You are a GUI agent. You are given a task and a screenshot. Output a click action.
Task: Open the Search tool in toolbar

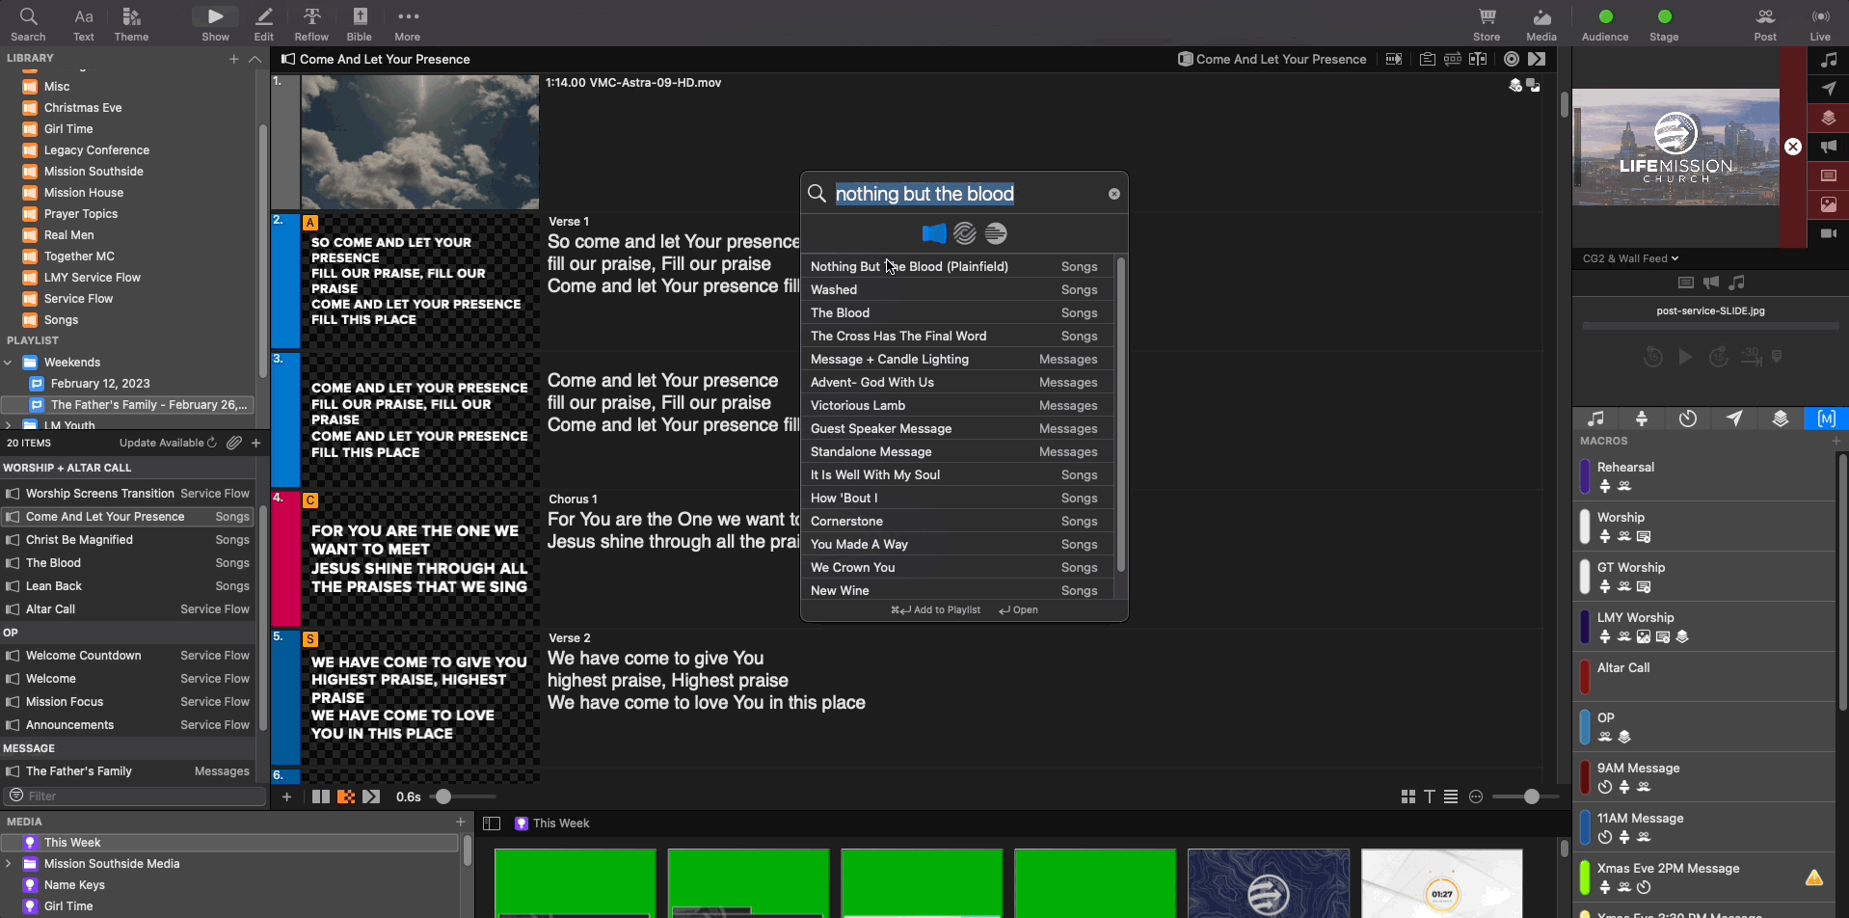click(x=28, y=24)
